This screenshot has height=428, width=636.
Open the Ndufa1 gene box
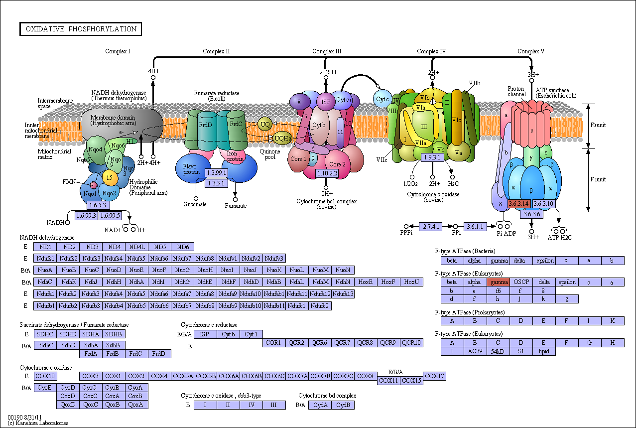(45, 293)
